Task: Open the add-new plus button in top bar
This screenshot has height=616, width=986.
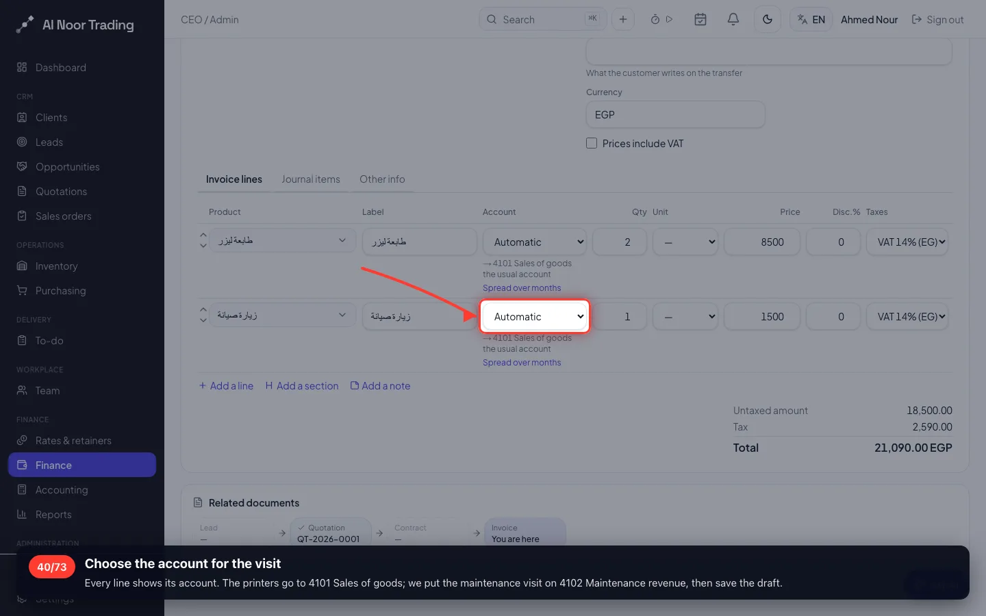Action: pos(623,19)
